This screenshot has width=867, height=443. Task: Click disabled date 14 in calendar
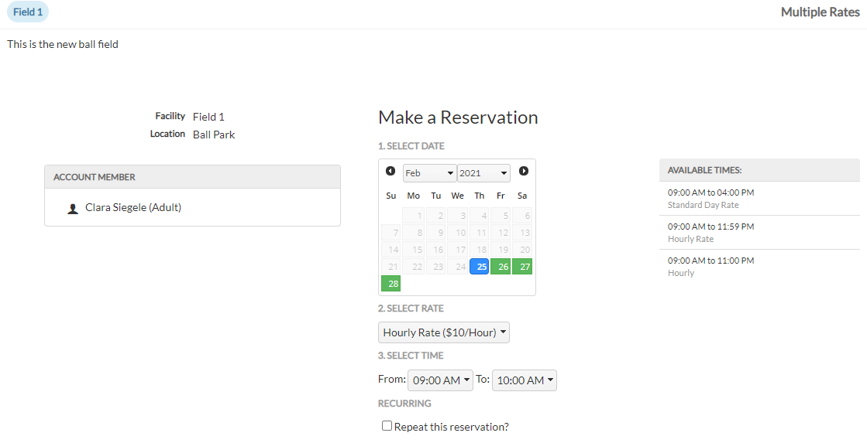click(x=391, y=250)
